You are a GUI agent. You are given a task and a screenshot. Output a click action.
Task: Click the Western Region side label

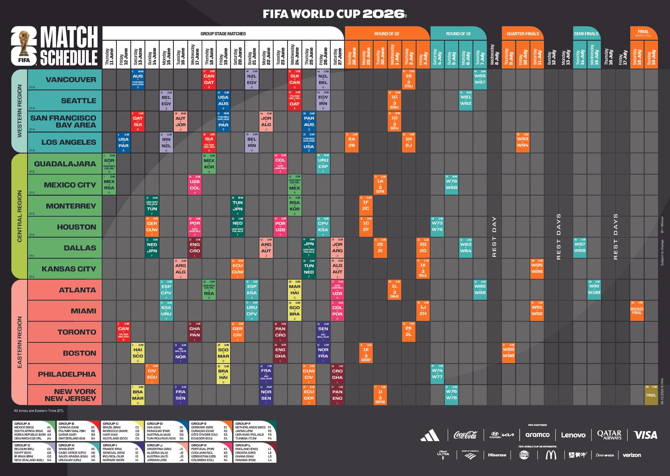coord(19,111)
